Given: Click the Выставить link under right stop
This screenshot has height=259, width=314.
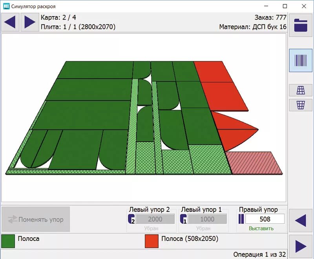Looking at the screenshot, I should pos(261,228).
